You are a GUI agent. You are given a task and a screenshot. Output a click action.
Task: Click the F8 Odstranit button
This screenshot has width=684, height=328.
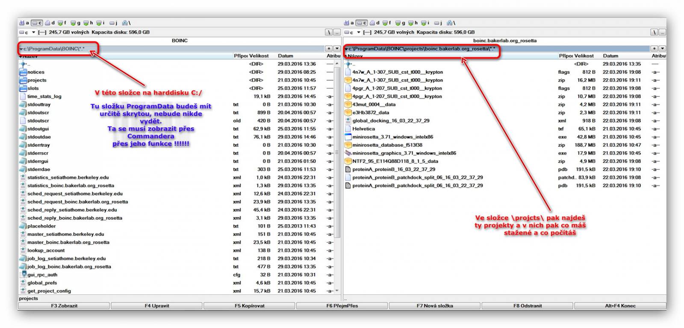528,306
